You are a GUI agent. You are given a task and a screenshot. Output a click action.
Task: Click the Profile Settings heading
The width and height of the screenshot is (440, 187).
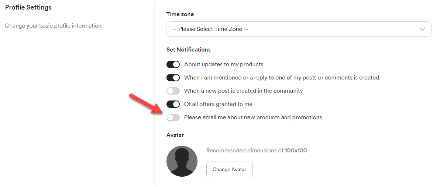28,7
